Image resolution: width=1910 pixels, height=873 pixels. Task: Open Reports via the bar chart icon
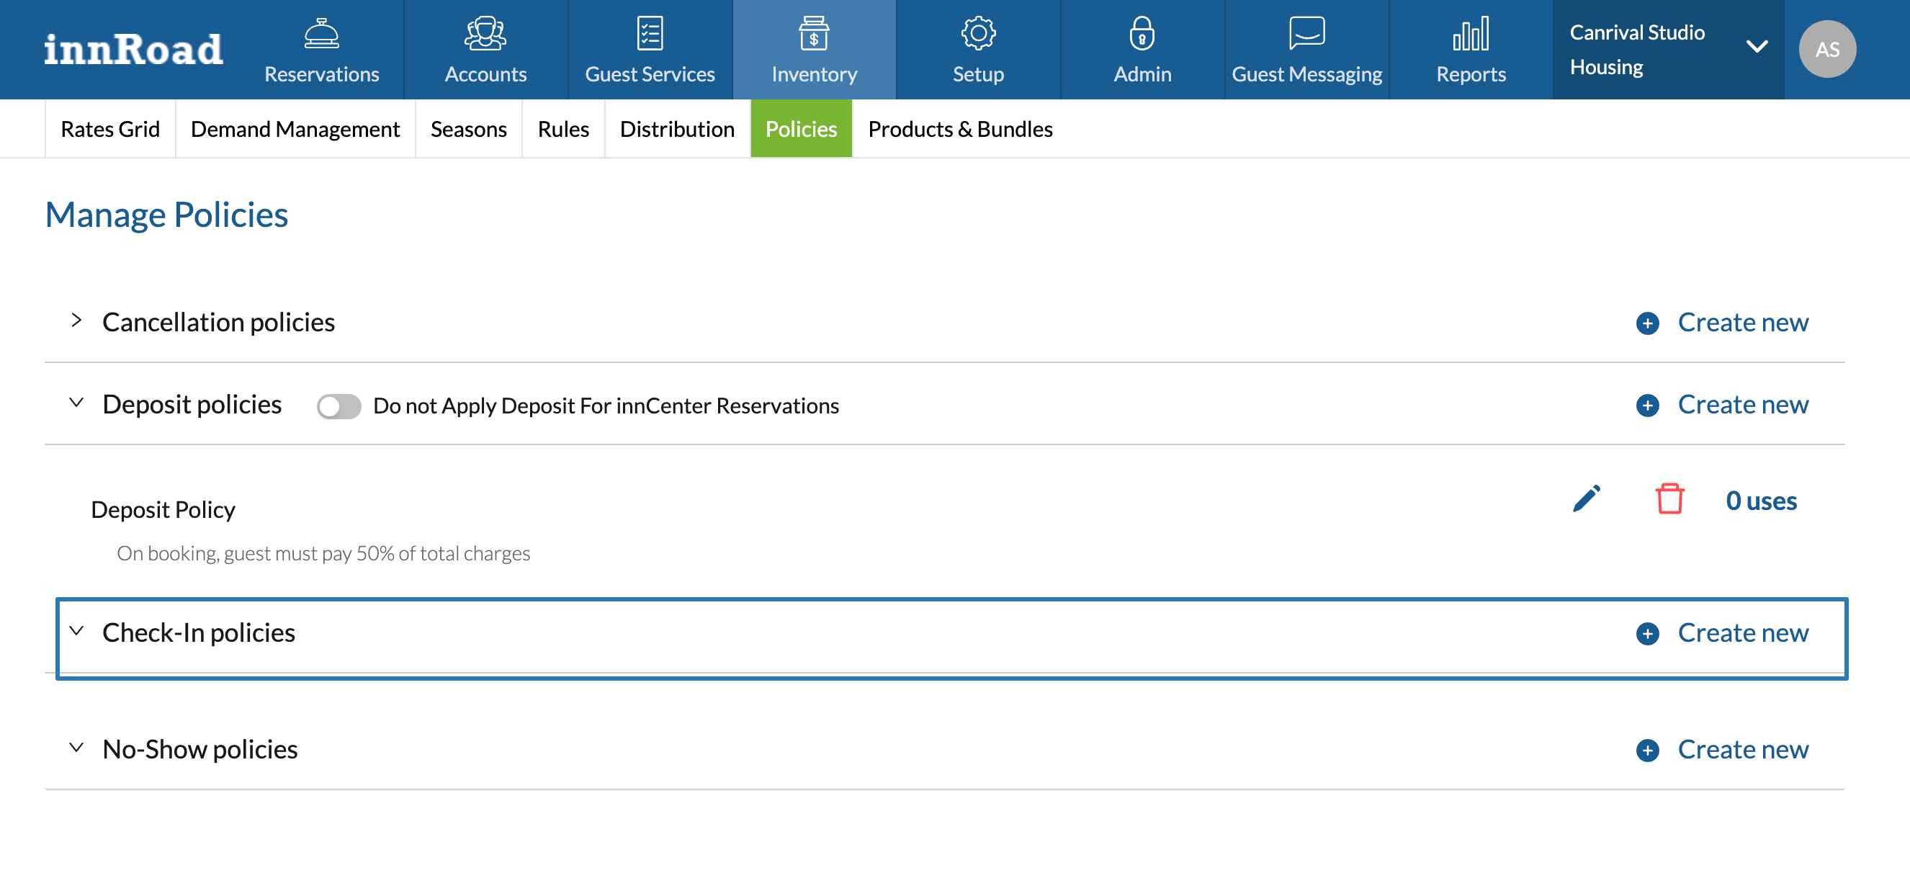click(1471, 34)
